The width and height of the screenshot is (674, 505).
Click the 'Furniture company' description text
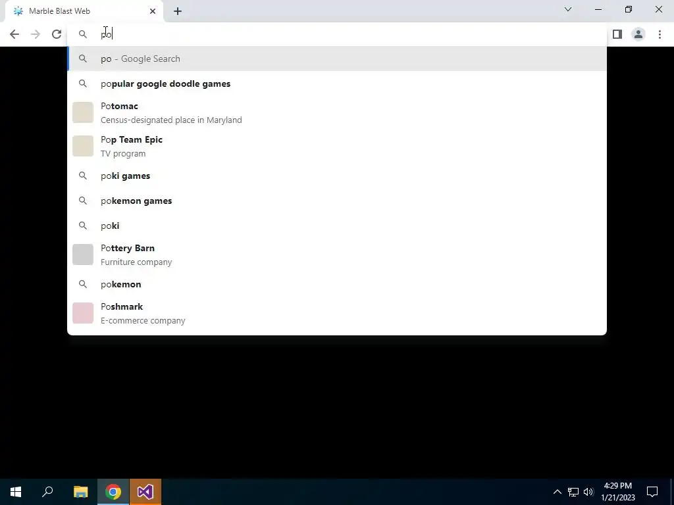136,262
